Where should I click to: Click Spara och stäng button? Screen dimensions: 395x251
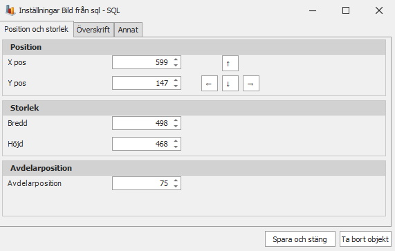tap(300, 239)
